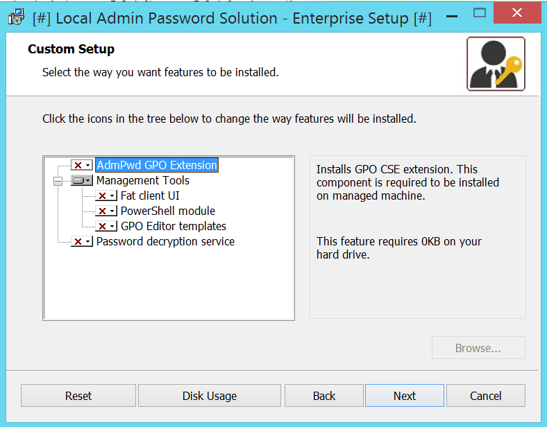Click the installer icon in the title bar

point(17,17)
